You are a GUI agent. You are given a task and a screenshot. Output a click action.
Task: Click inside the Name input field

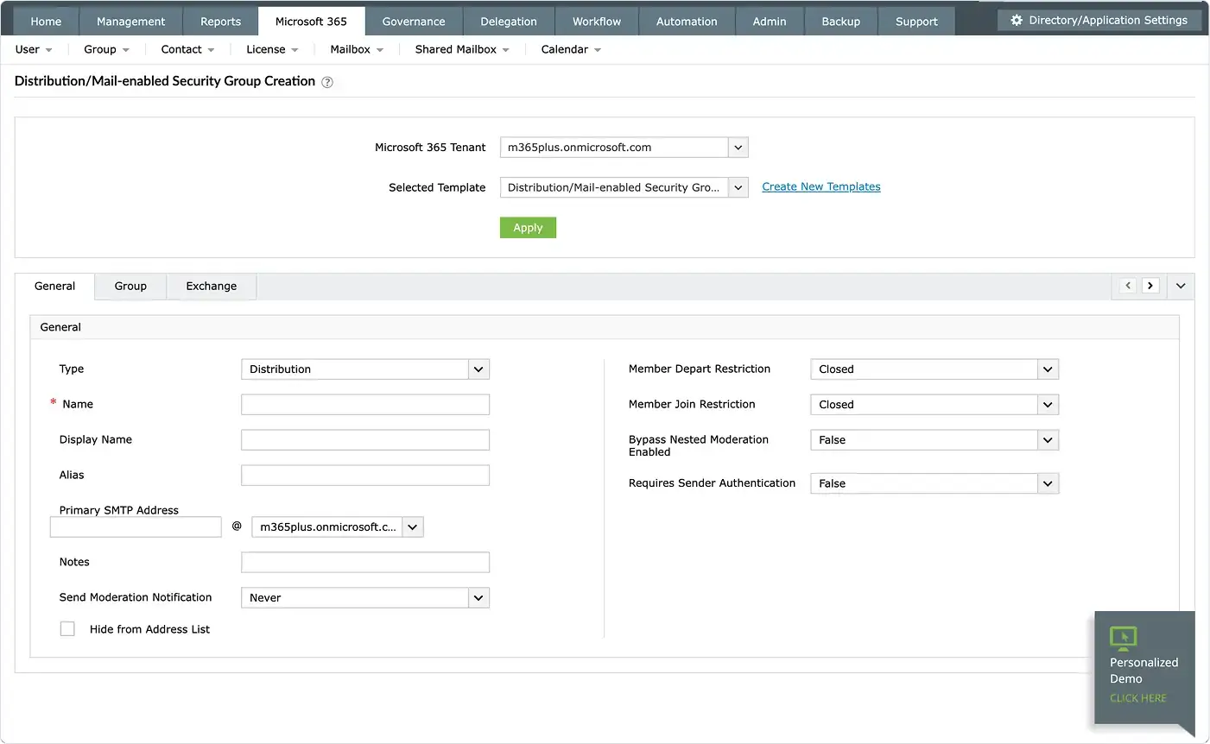click(x=364, y=404)
